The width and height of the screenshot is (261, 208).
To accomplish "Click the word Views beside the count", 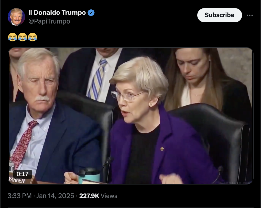I will (109, 196).
